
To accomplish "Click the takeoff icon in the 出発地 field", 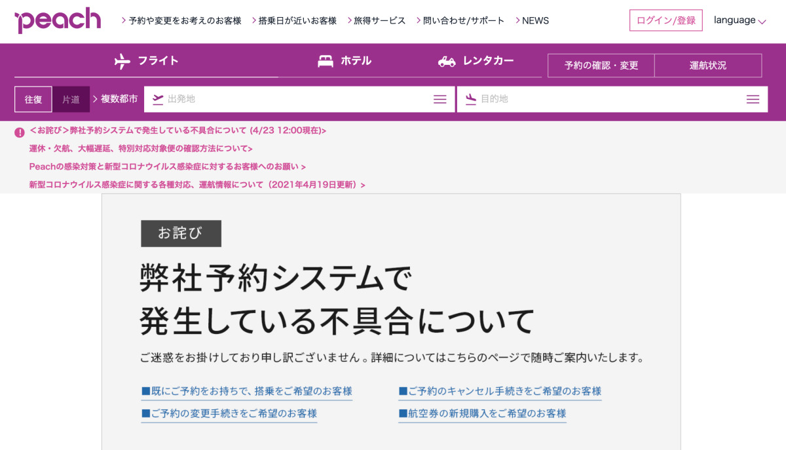I will (x=158, y=99).
